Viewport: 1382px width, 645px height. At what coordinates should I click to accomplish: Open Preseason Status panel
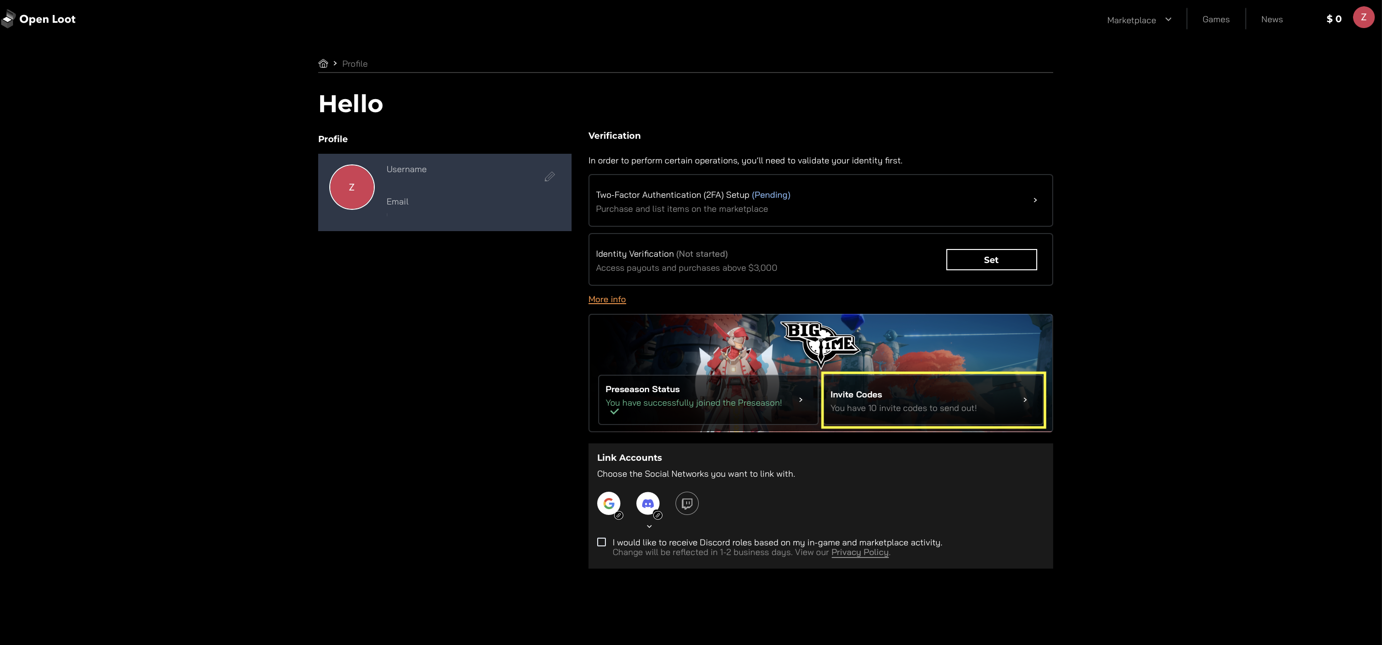(707, 400)
